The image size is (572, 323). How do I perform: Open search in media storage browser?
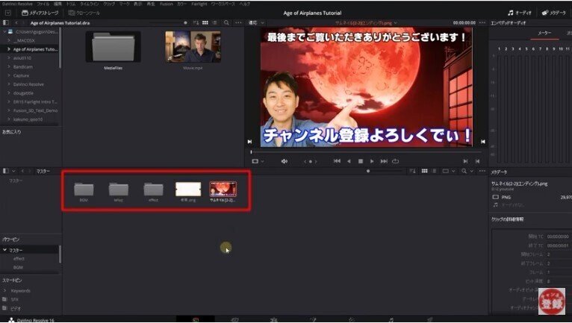tap(226, 22)
